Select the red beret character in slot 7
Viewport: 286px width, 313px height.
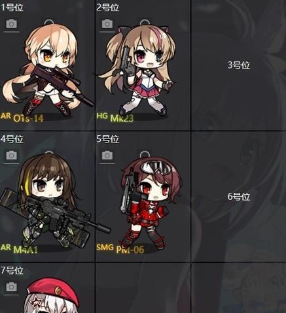pyautogui.click(x=52, y=295)
